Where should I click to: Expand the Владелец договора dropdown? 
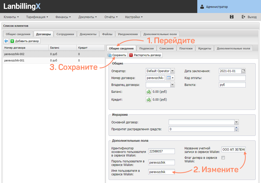(173, 85)
